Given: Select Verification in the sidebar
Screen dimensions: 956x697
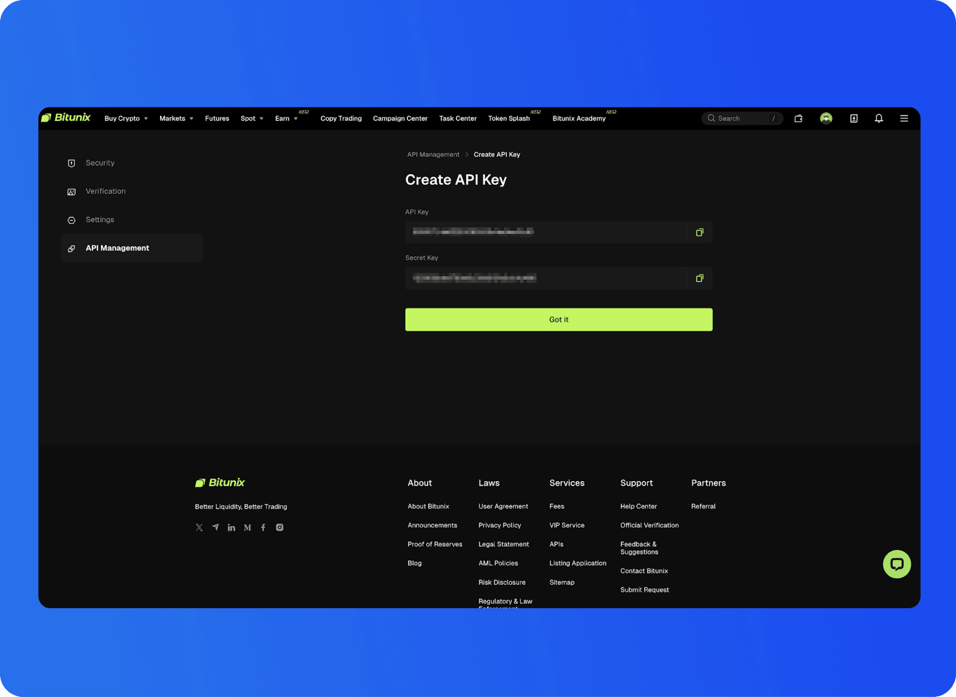Looking at the screenshot, I should pyautogui.click(x=105, y=191).
